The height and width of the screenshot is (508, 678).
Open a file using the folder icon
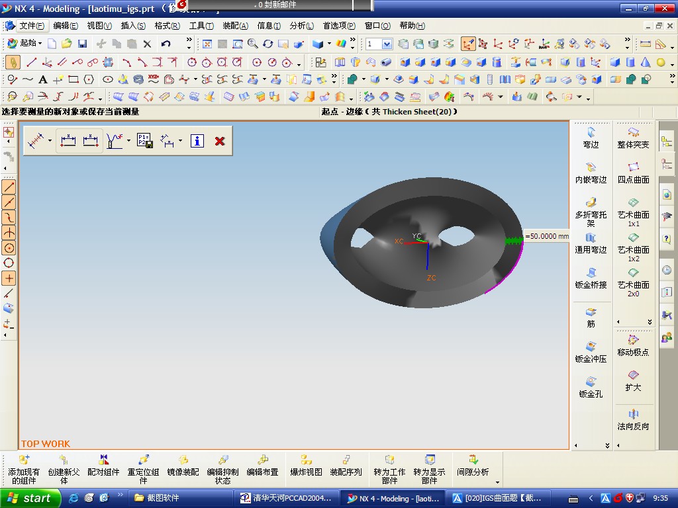(67, 44)
